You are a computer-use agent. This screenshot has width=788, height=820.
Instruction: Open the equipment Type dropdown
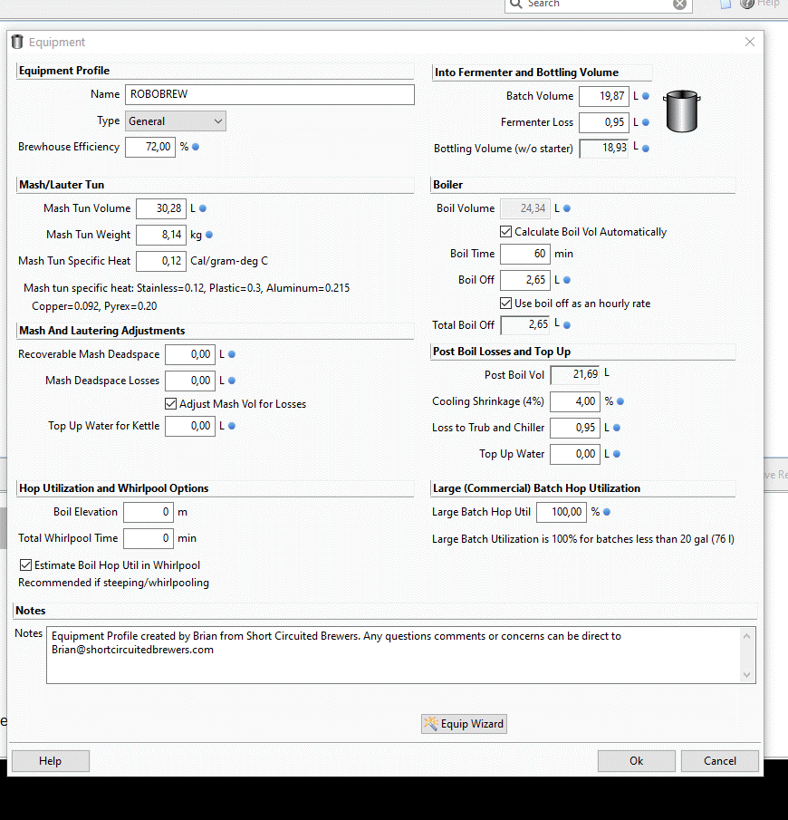coord(175,121)
